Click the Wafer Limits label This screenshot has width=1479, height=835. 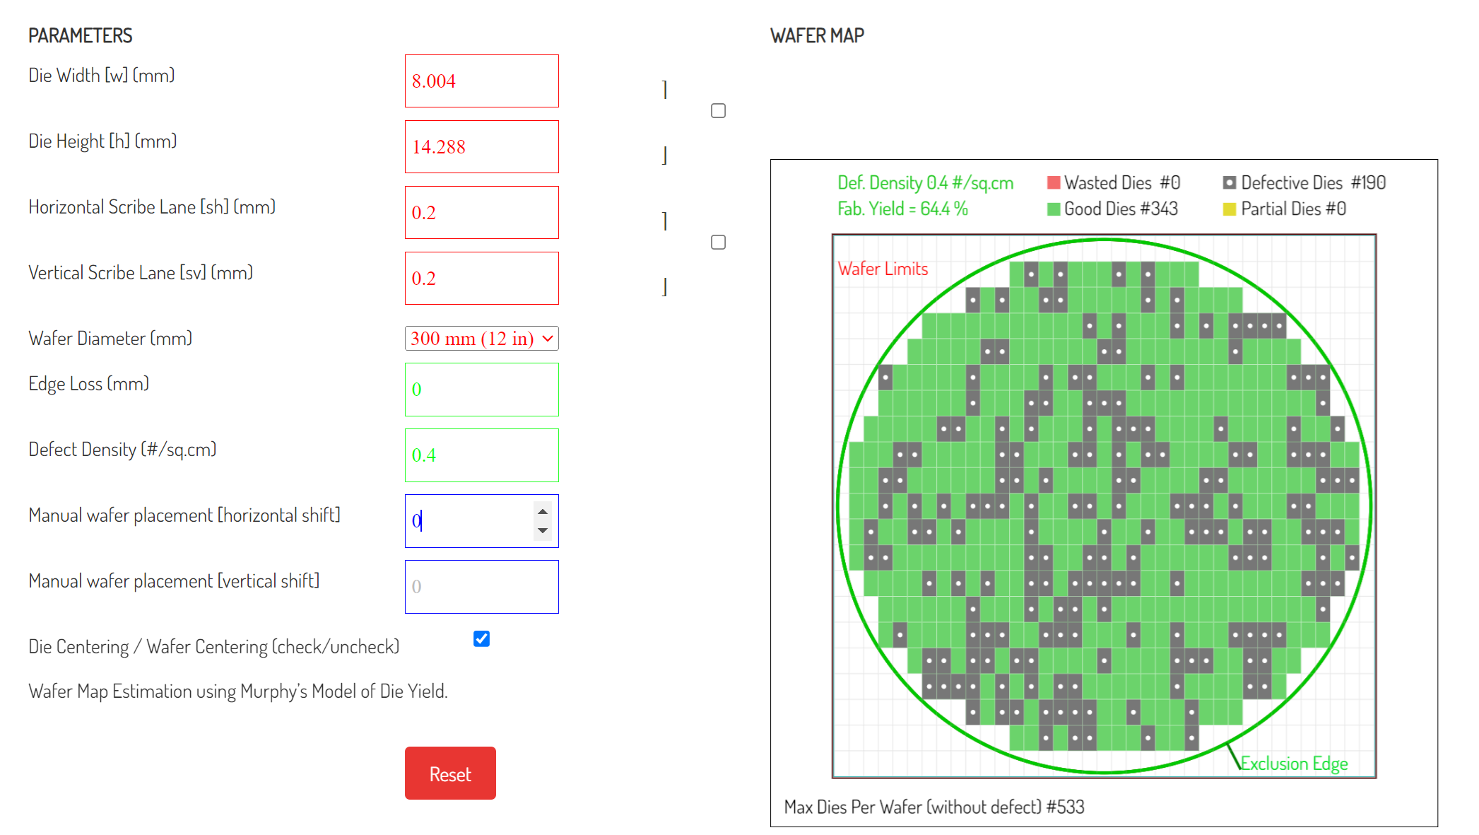pyautogui.click(x=883, y=268)
